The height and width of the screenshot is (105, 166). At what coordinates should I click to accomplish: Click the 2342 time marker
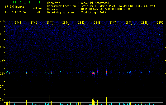point(34,23)
